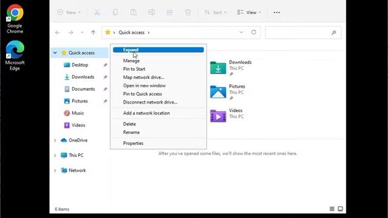
Task: Click the Copy icon in toolbar
Action: (115, 12)
